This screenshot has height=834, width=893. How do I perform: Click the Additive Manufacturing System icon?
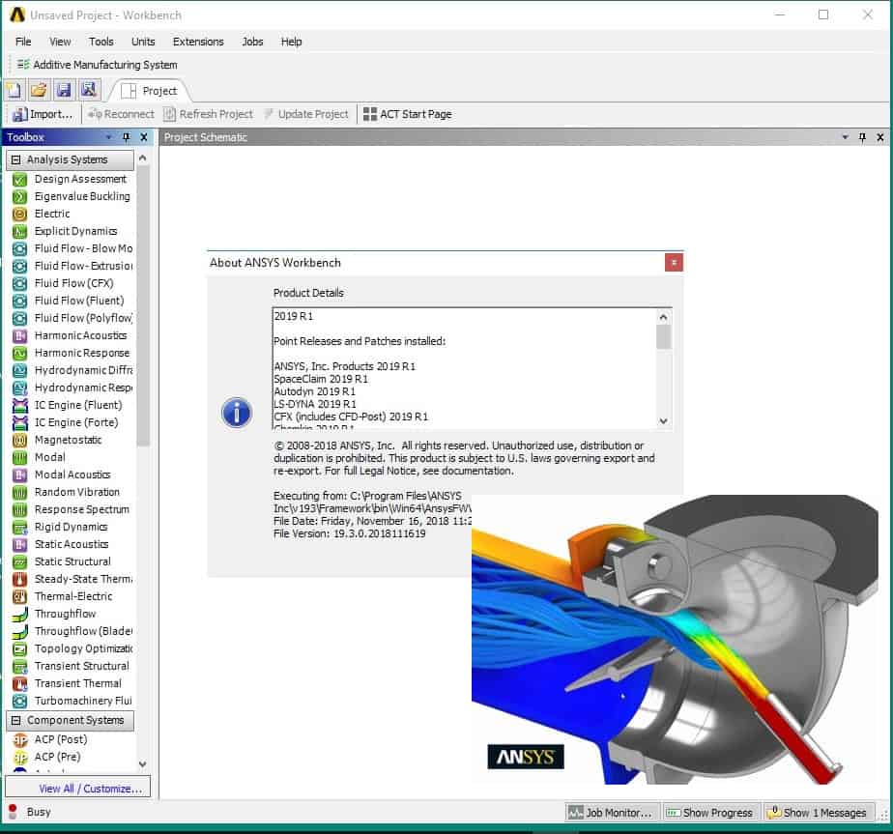coord(23,65)
